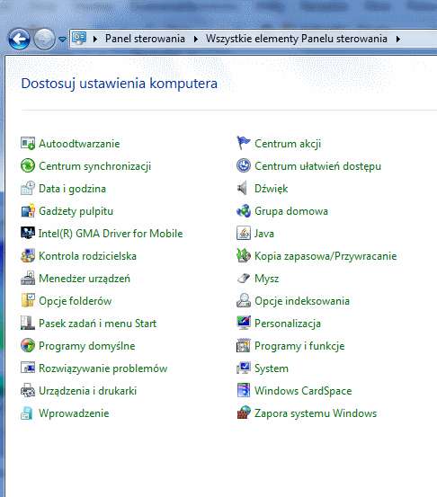The width and height of the screenshot is (437, 497).
Task: Open the recent pages dropdown arrow
Action: pos(62,40)
